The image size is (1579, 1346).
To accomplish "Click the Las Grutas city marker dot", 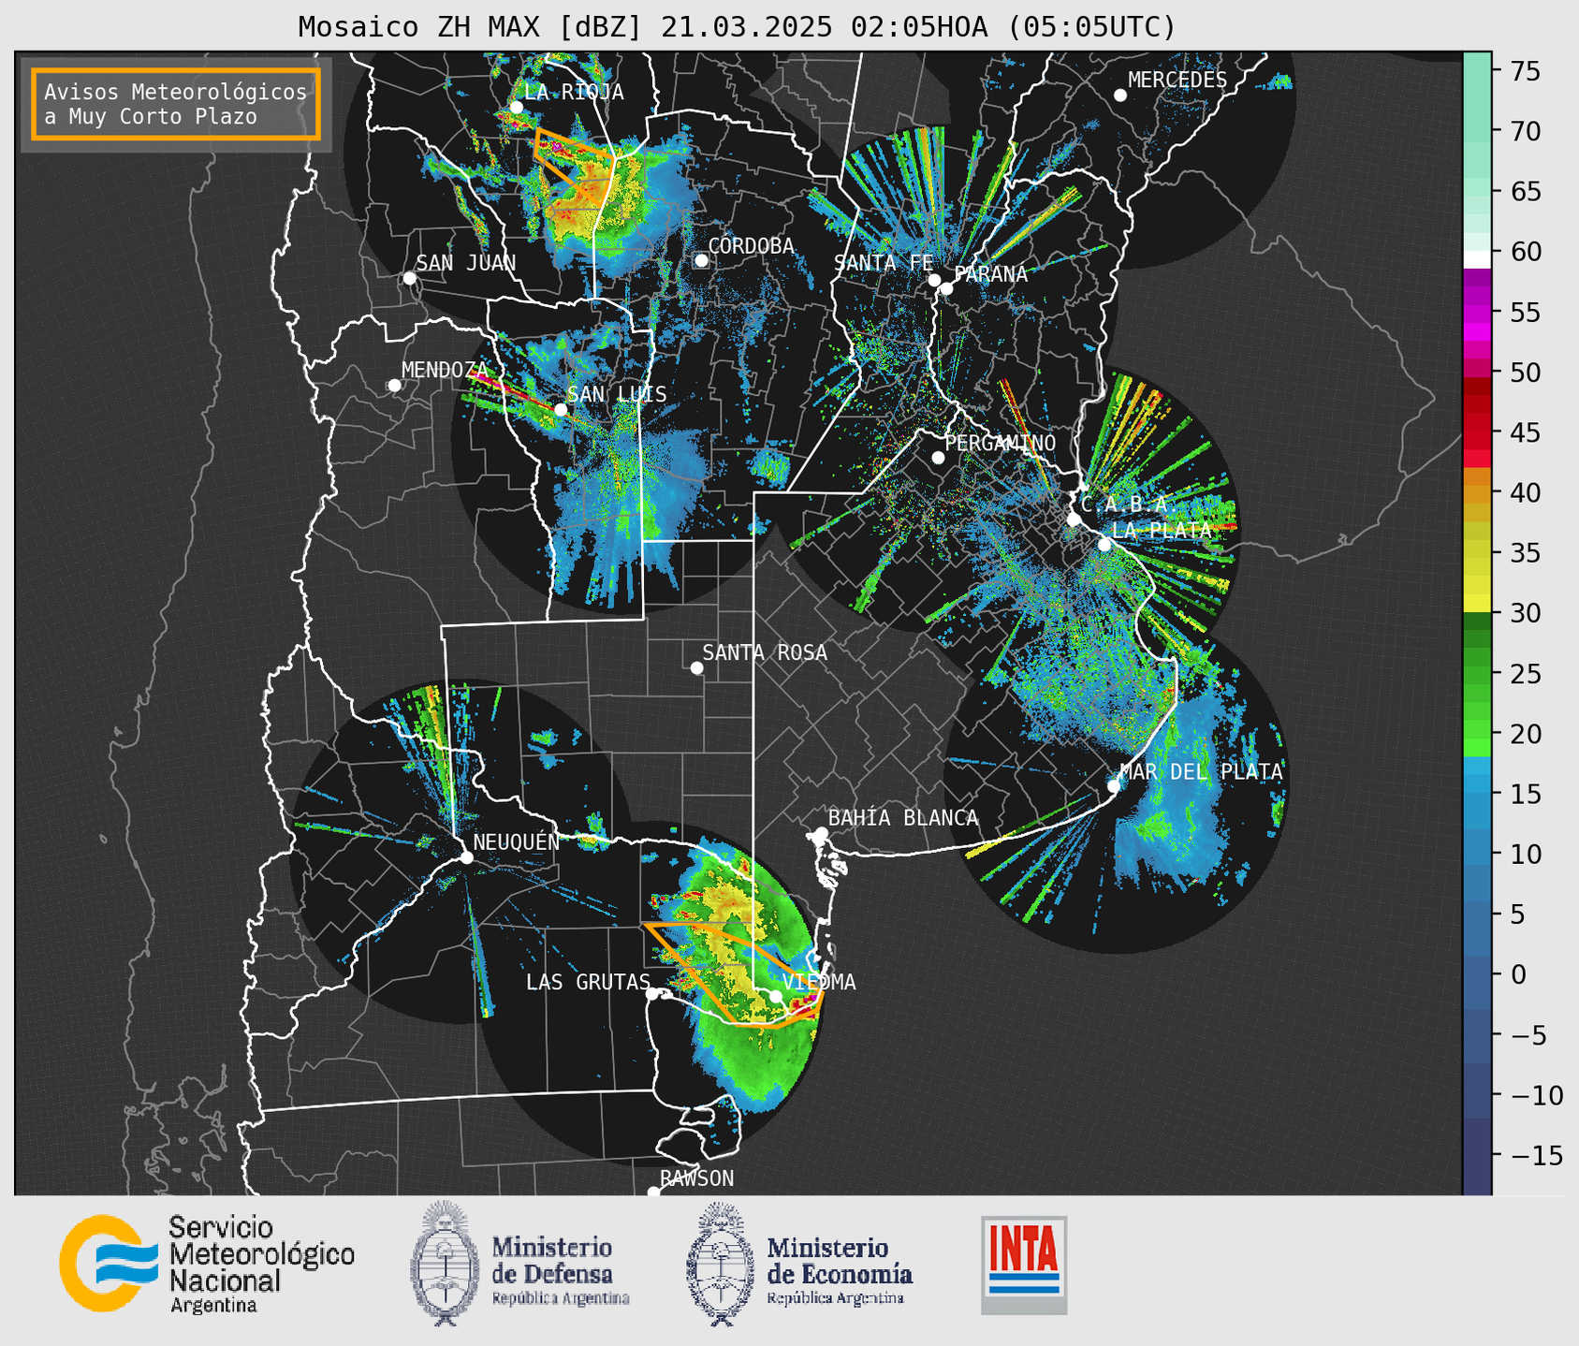I will (x=652, y=994).
